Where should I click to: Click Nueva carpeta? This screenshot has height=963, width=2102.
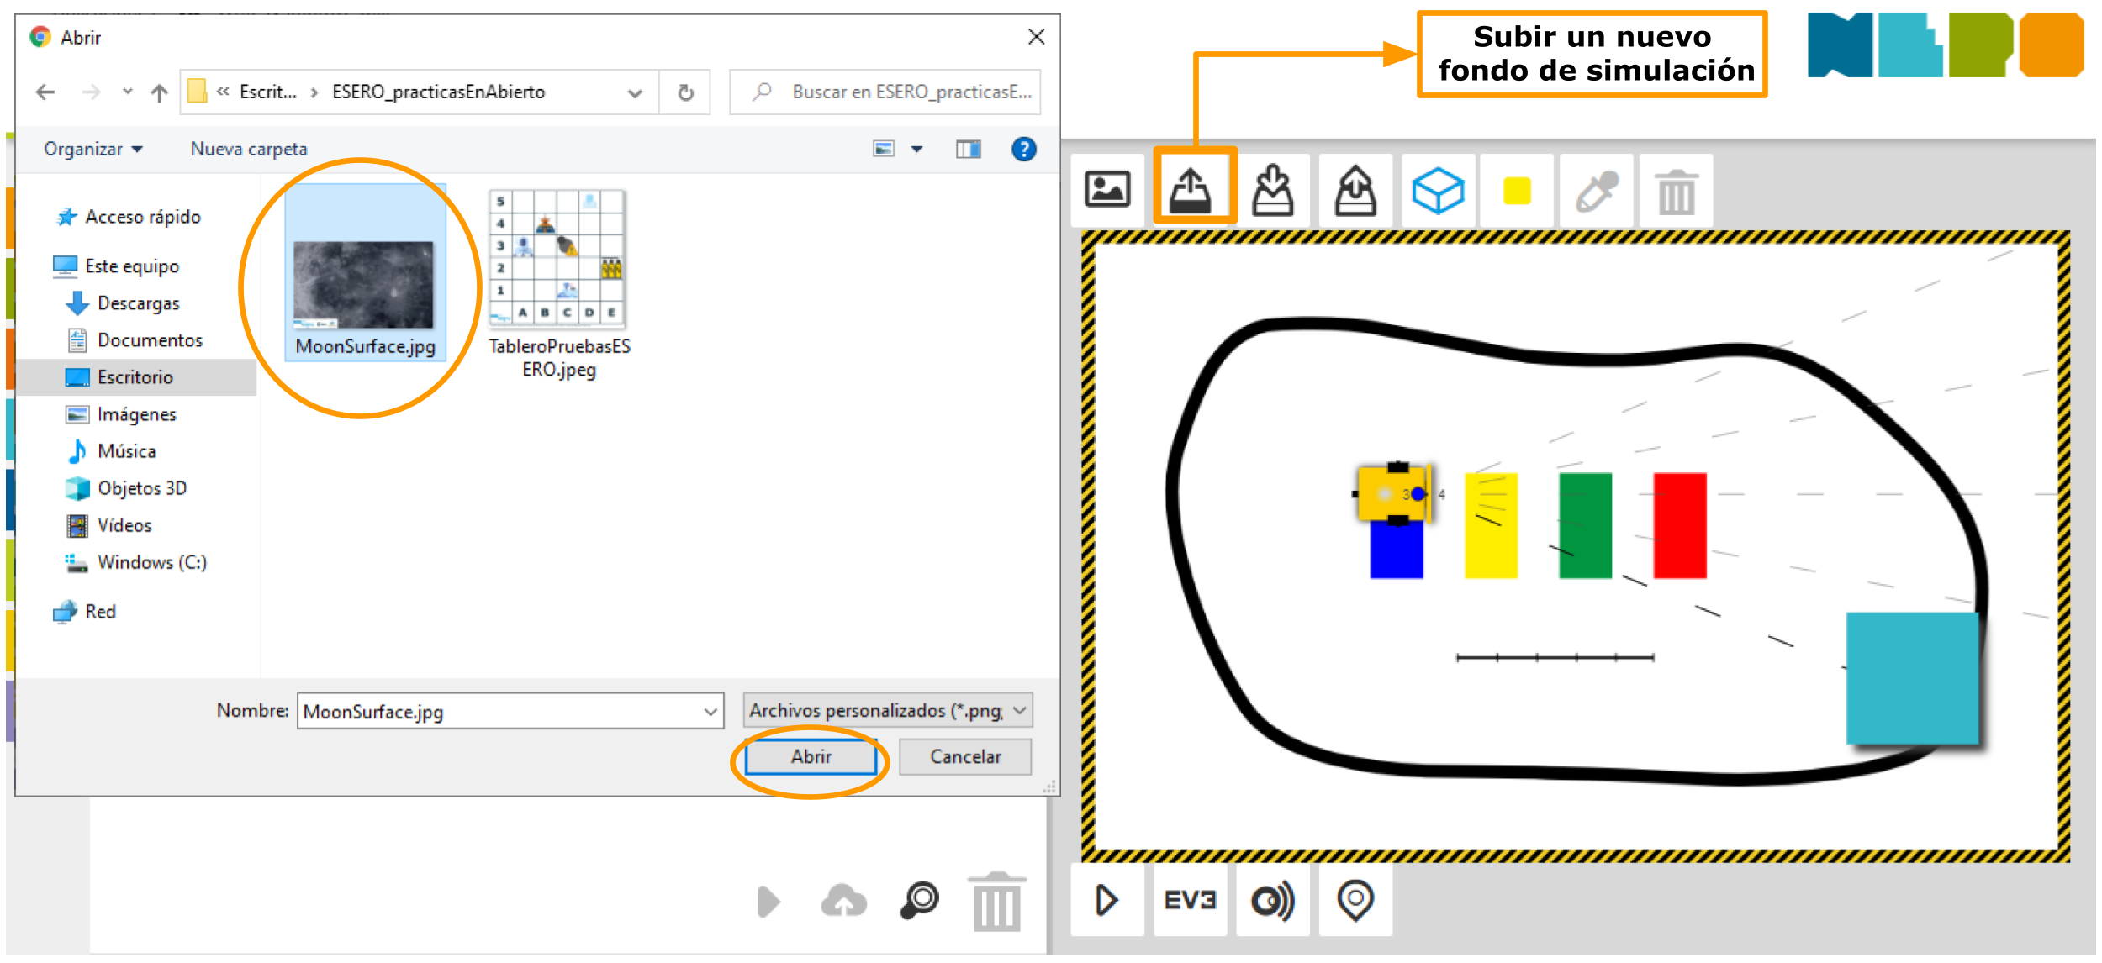point(249,150)
